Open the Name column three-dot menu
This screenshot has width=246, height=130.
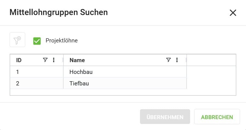point(177,60)
